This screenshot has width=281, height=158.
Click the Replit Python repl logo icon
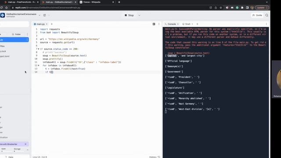(3, 15)
